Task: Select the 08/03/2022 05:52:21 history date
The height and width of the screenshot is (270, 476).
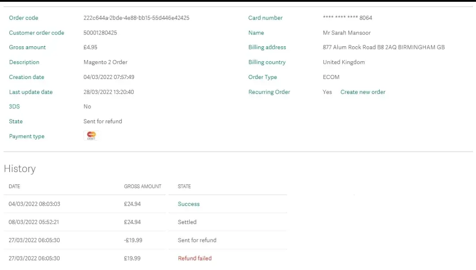Action: (34, 222)
